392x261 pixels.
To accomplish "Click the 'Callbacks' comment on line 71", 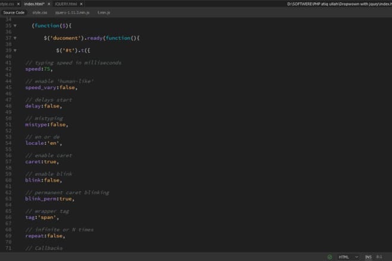I will 44,249.
